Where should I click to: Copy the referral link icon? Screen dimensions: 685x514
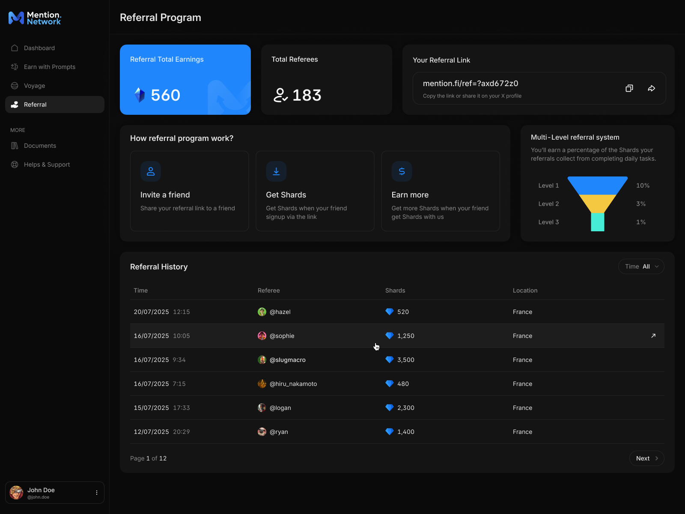(x=629, y=88)
